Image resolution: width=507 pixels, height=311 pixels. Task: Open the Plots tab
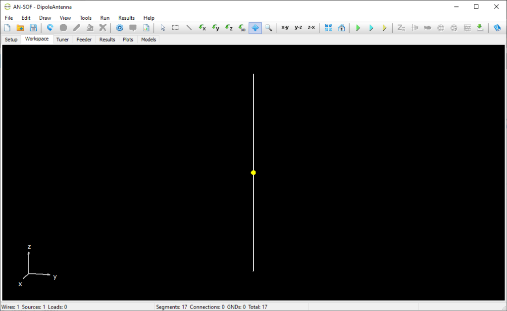click(x=128, y=39)
